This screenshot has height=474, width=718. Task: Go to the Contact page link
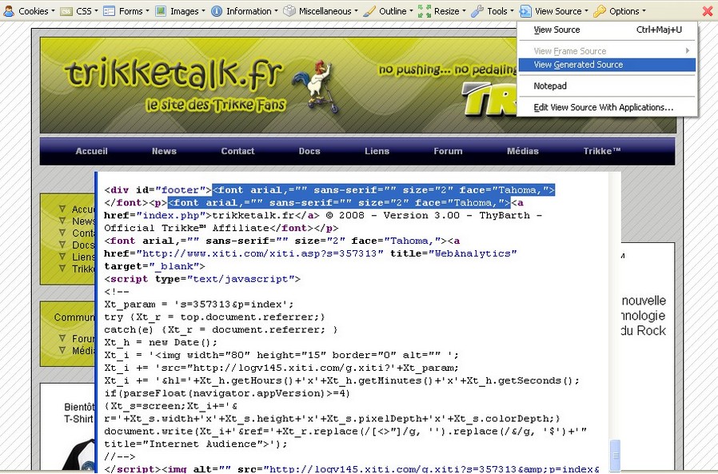click(x=237, y=151)
